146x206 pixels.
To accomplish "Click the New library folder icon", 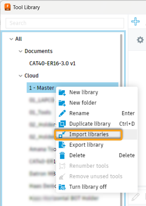I will [x=62, y=92].
